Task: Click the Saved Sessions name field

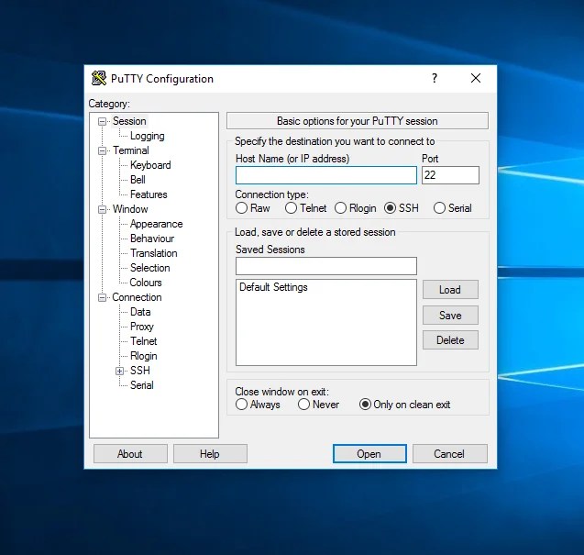Action: point(325,266)
